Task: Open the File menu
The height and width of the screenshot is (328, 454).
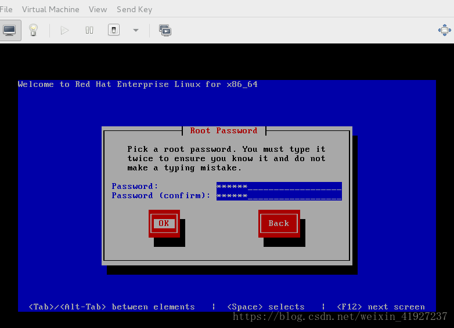Action: point(6,9)
